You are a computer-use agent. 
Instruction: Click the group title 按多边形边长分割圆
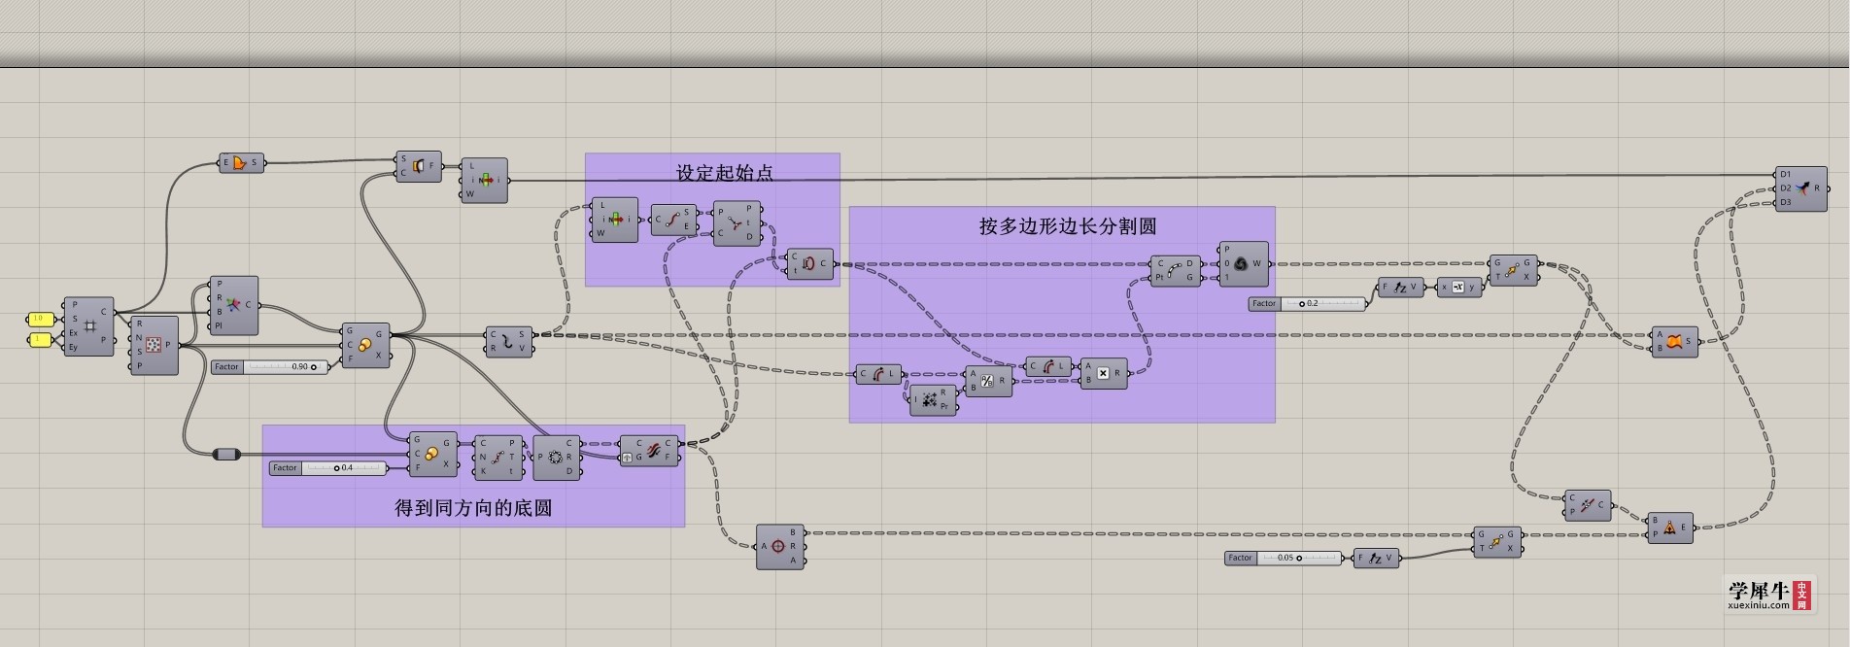point(1067,226)
